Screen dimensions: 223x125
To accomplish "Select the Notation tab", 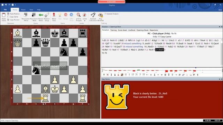I will pyautogui.click(x=106, y=30).
